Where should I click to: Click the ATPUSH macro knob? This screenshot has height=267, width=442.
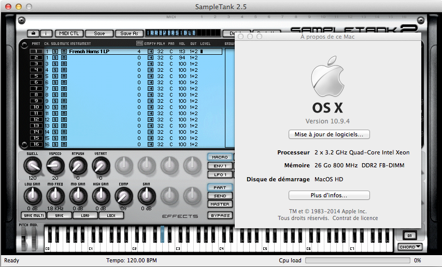point(78,166)
